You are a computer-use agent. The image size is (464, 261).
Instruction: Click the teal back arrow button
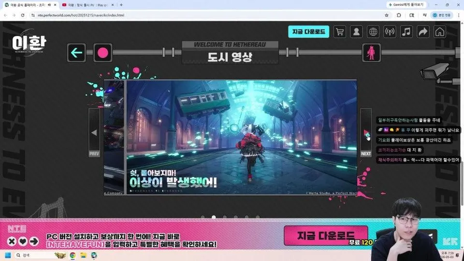(x=76, y=53)
